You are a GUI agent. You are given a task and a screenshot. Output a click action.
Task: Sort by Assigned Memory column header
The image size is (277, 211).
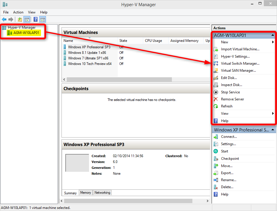point(186,41)
